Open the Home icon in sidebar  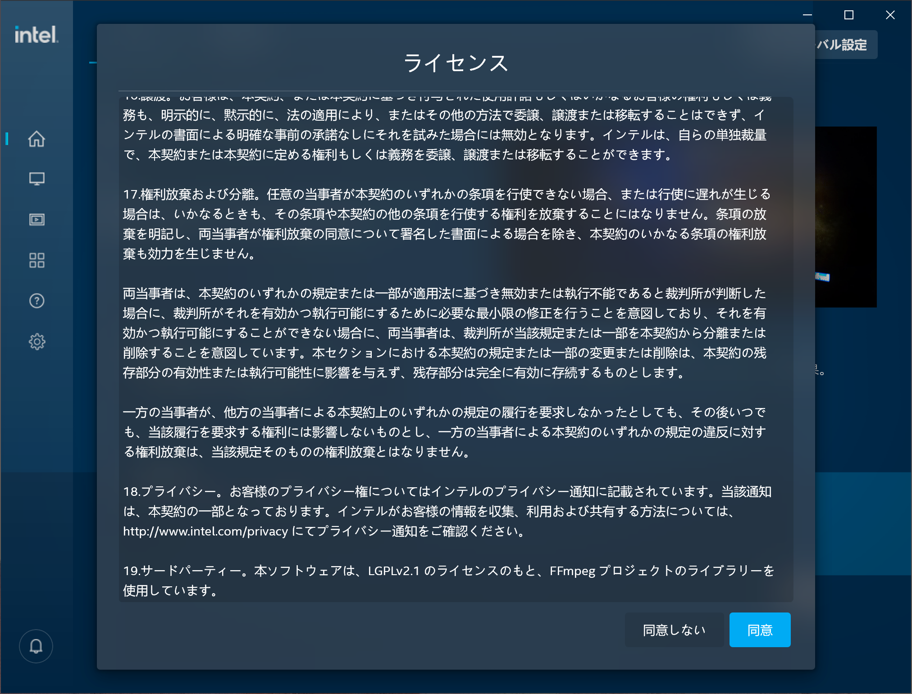(36, 139)
